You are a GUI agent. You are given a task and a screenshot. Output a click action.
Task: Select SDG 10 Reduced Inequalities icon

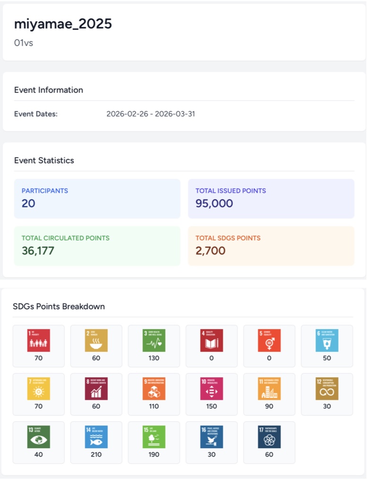pyautogui.click(x=211, y=389)
